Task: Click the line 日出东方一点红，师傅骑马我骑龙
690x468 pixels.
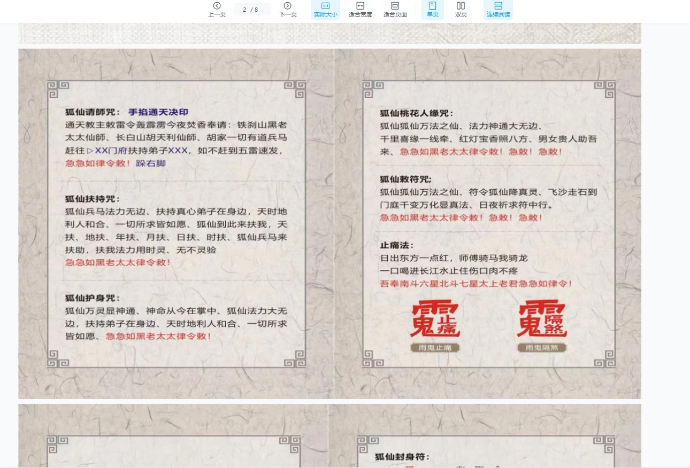Action: [454, 258]
